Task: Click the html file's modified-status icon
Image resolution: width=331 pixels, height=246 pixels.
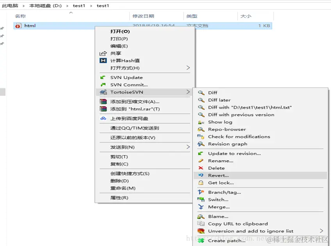Action: 18,26
